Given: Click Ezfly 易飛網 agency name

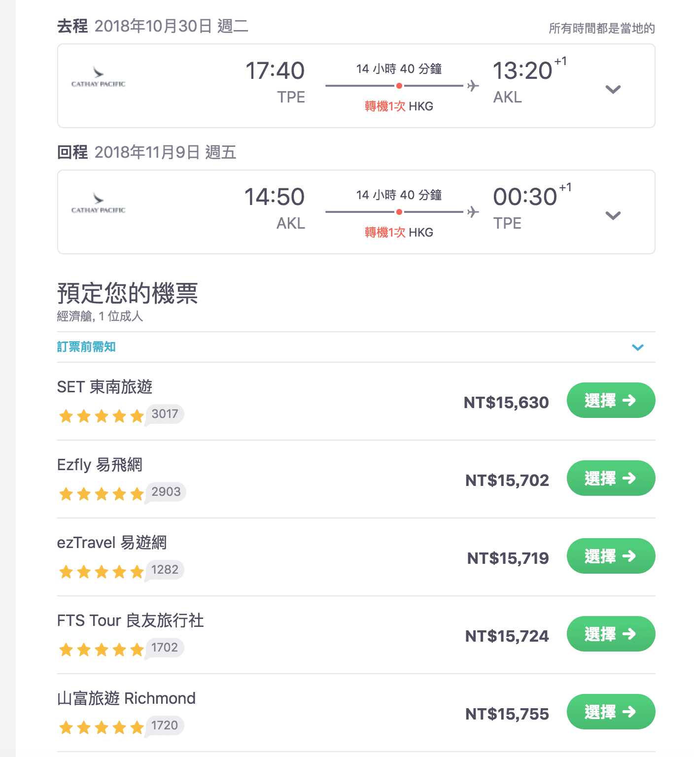Looking at the screenshot, I should coord(100,465).
